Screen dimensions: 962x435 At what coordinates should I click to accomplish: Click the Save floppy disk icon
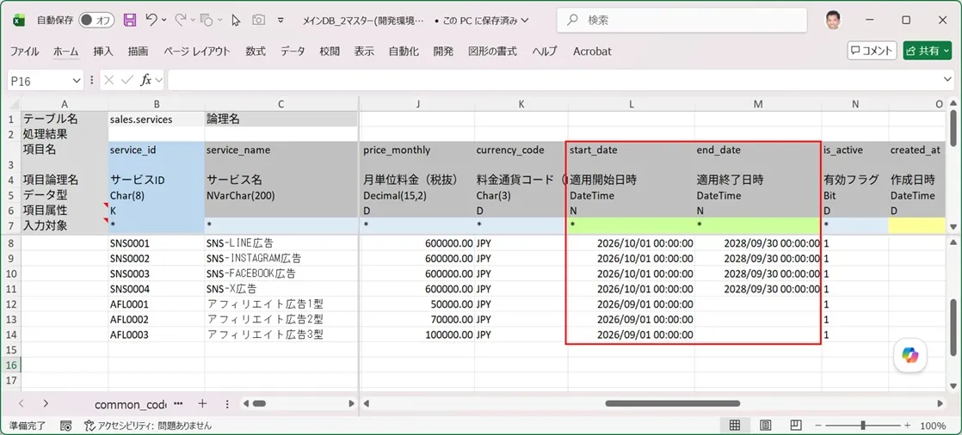click(x=129, y=20)
